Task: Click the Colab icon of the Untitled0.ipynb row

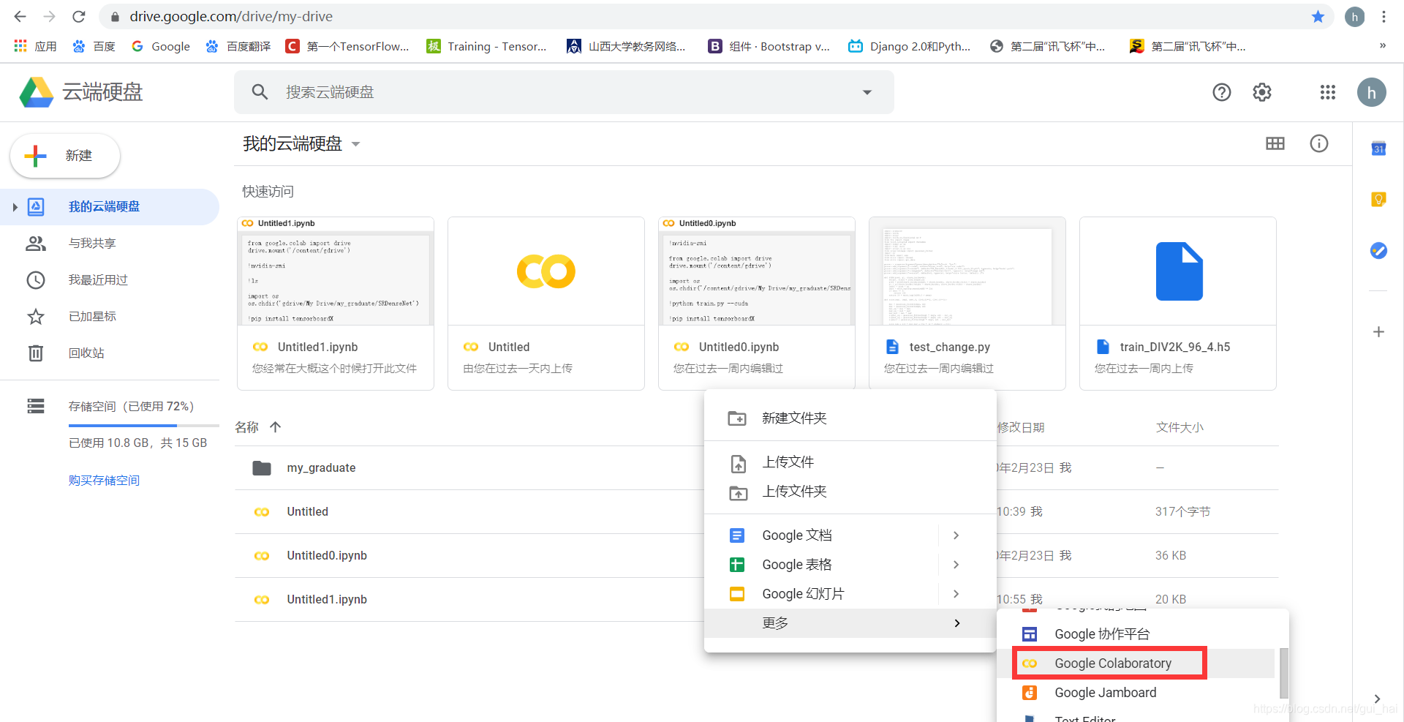Action: 261,556
